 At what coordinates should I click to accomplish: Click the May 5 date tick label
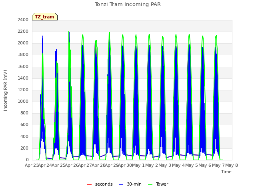pyautogui.click(x=192, y=165)
